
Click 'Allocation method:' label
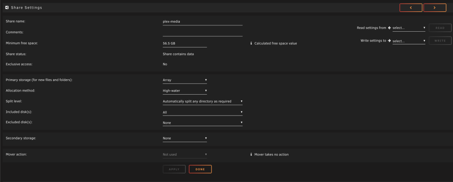[20, 91]
